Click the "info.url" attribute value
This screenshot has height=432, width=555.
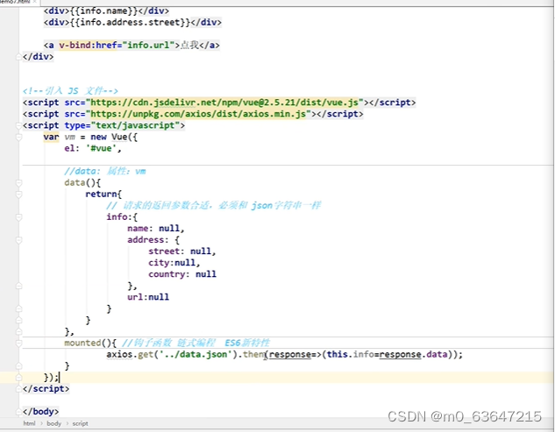(x=148, y=46)
